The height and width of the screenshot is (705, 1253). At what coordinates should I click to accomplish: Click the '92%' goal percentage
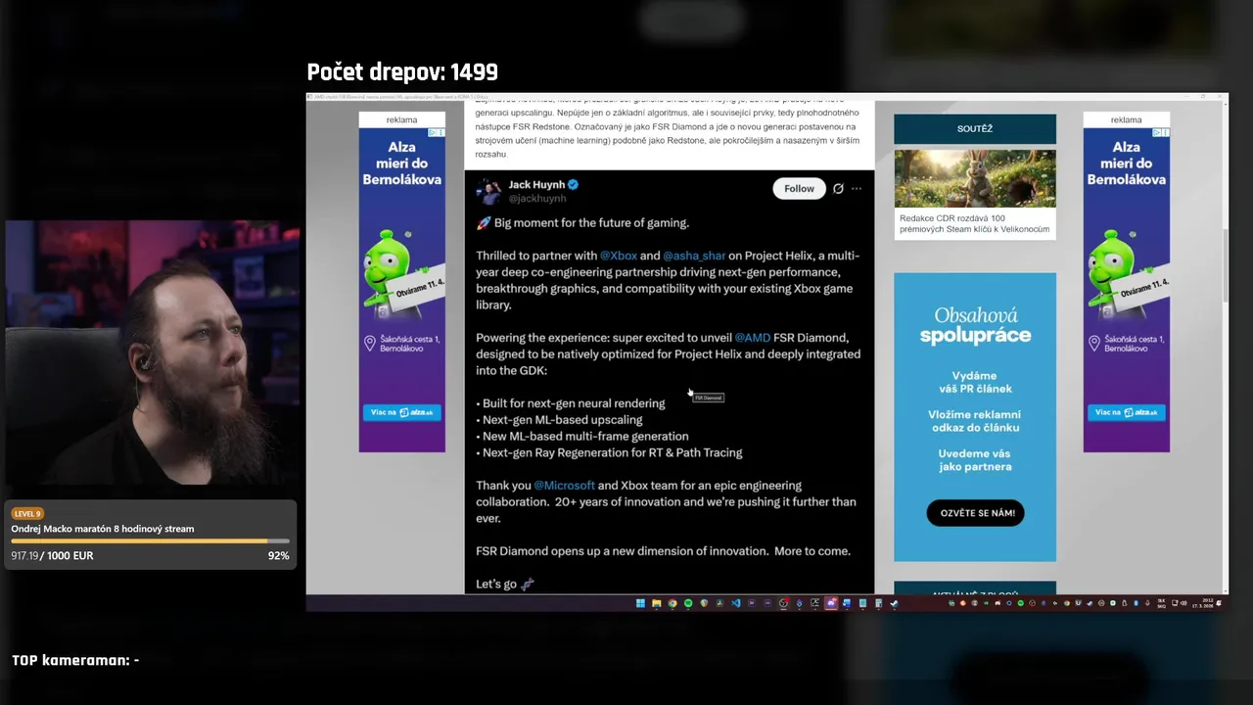(278, 555)
